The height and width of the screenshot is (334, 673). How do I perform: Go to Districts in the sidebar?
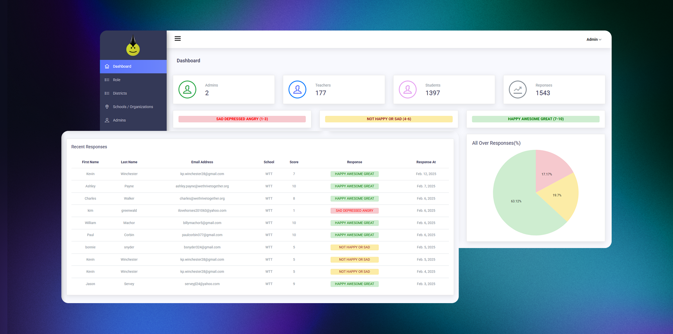click(120, 93)
